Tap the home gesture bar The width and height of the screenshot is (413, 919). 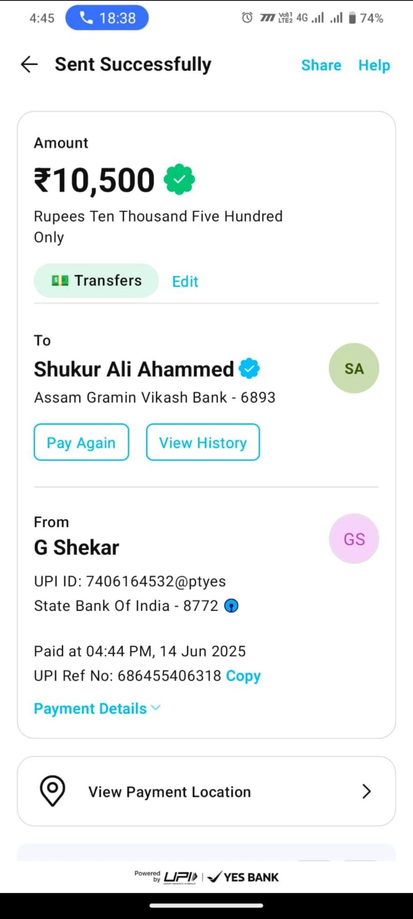pos(206,905)
